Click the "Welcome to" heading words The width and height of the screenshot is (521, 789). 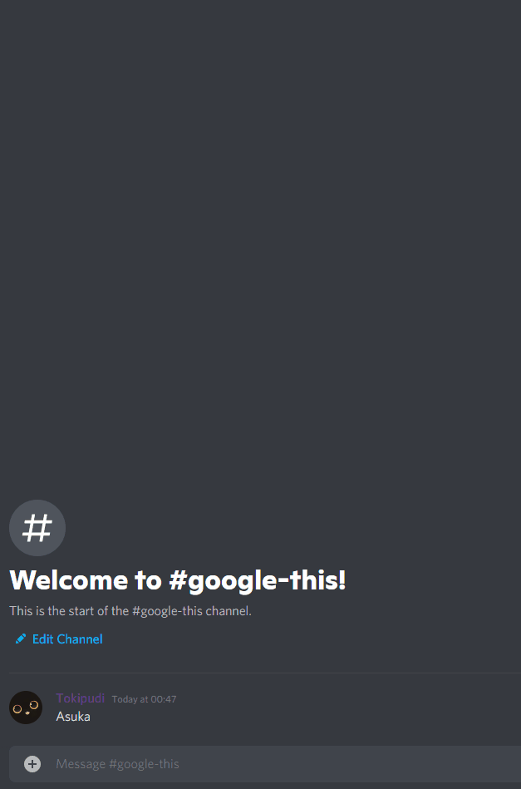coord(86,580)
